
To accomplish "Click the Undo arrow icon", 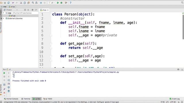I will (x=13, y=3).
